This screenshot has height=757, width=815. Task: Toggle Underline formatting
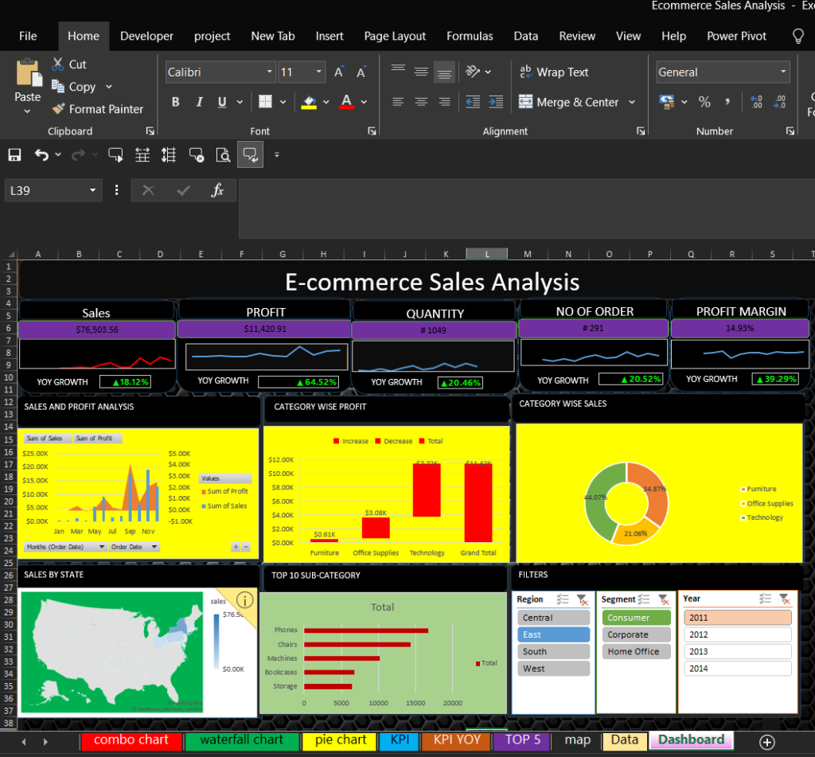(x=222, y=102)
